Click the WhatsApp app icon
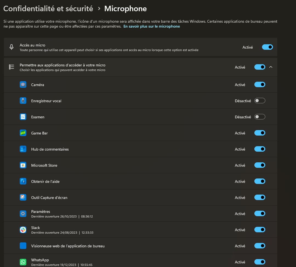The width and height of the screenshot is (296, 267). click(23, 262)
